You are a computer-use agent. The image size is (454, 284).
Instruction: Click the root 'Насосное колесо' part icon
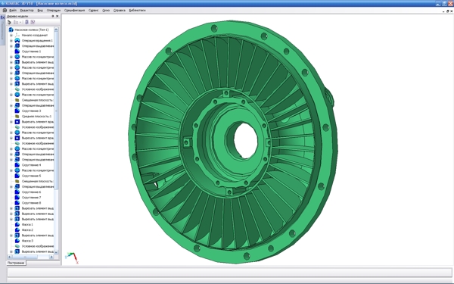coord(11,30)
